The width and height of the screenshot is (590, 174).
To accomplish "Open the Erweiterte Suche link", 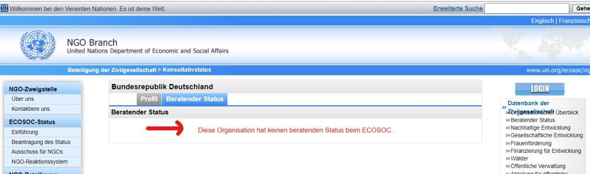I will coord(458,8).
